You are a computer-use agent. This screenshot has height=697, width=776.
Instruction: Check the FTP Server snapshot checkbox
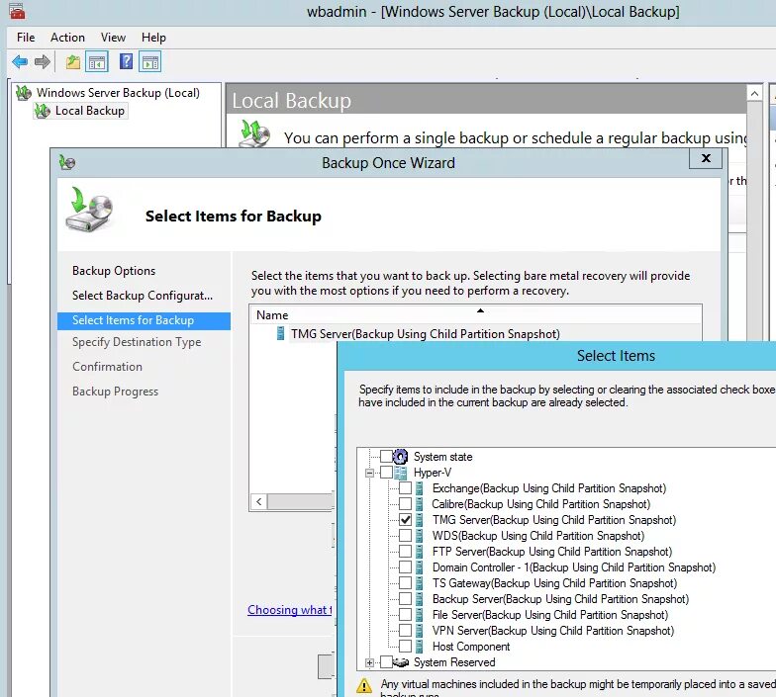(x=406, y=552)
